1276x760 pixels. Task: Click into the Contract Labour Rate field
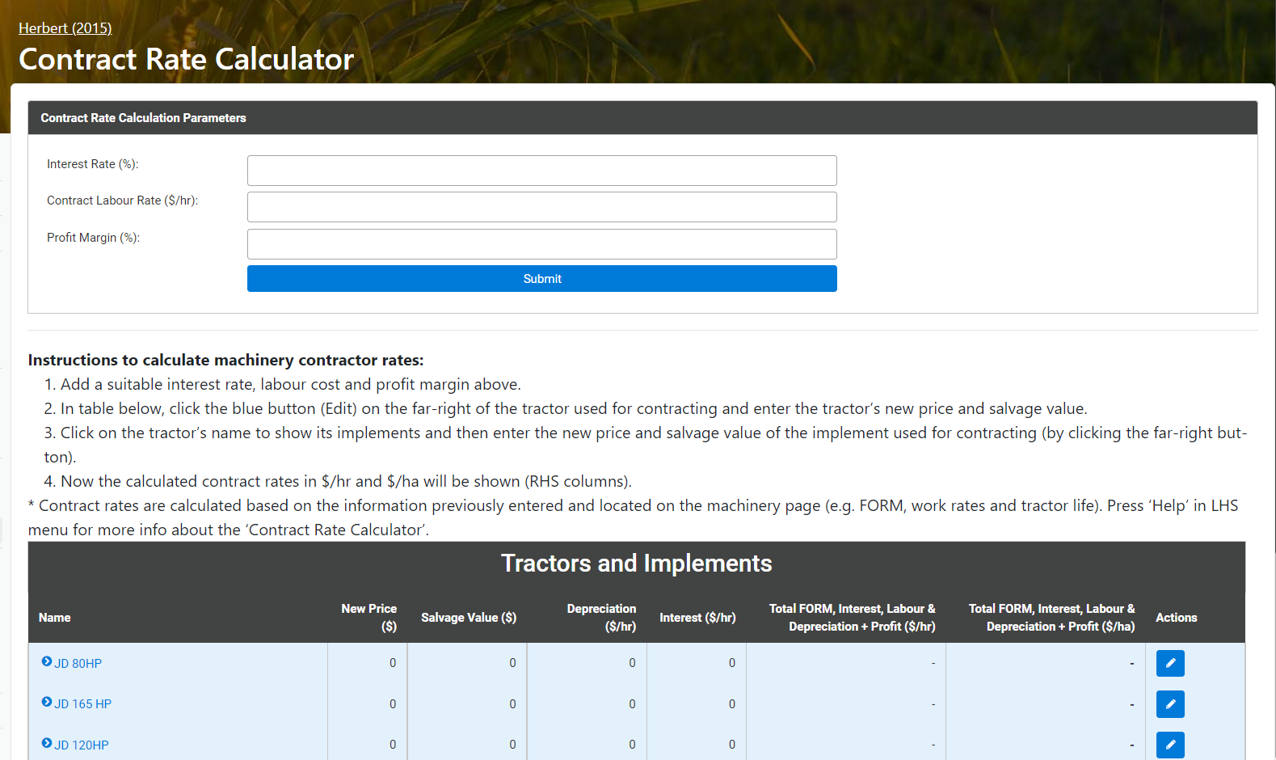coord(541,207)
